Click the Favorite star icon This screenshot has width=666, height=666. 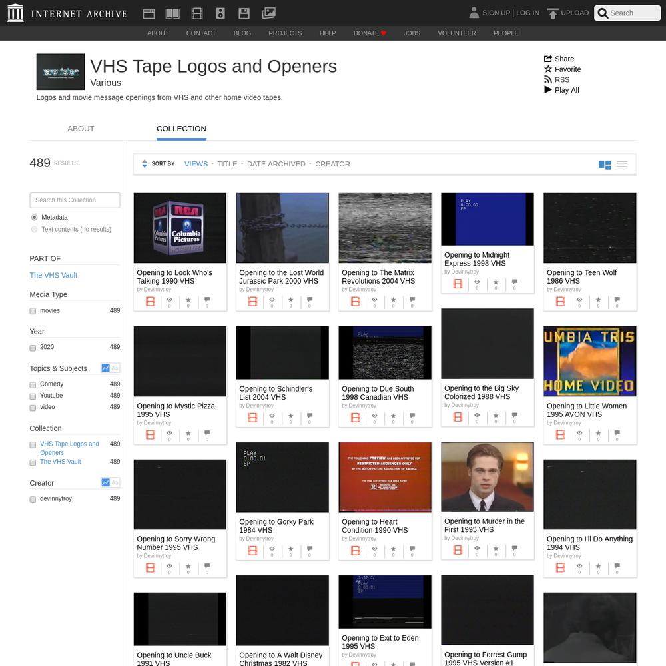[x=548, y=69]
